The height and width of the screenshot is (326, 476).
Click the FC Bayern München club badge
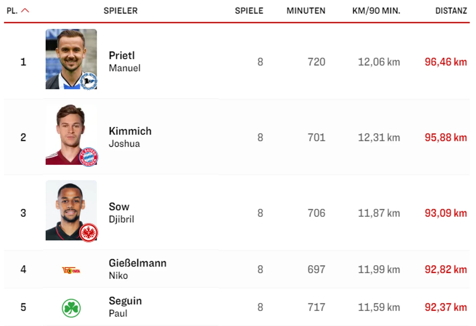89,157
